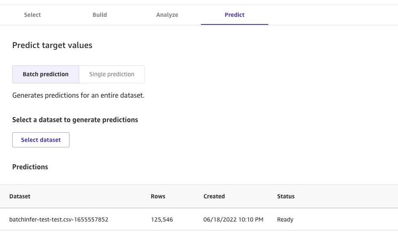The image size is (398, 235).
Task: Click the 'Select a dataset to generate predictions' label
Action: coord(75,120)
